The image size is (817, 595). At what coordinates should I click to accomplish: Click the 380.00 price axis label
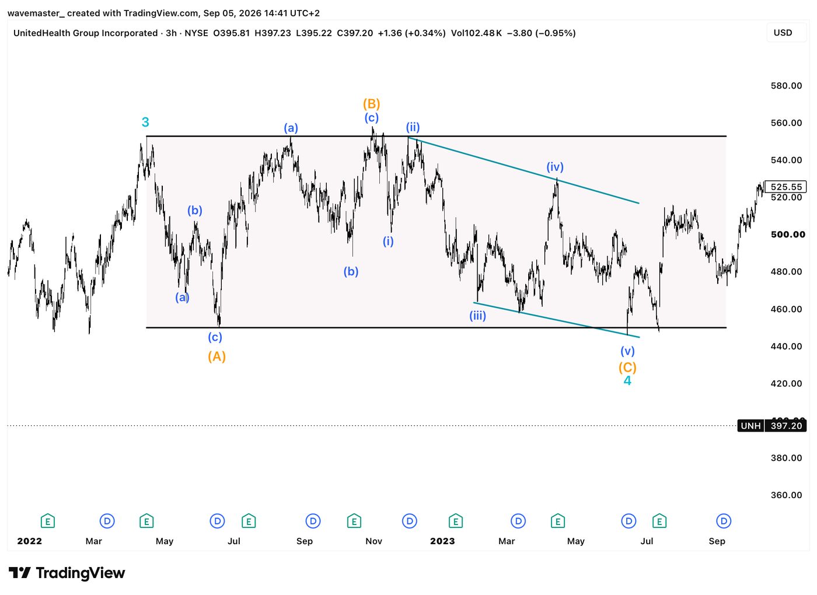(x=786, y=458)
